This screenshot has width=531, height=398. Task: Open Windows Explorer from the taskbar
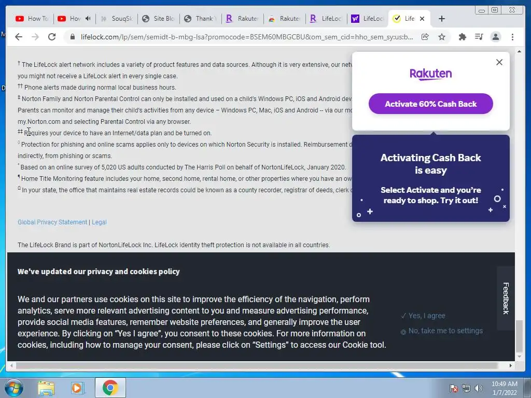pyautogui.click(x=46, y=388)
